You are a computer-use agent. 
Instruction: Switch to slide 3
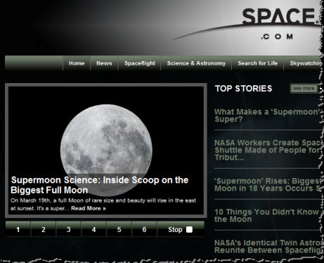pyautogui.click(x=68, y=229)
